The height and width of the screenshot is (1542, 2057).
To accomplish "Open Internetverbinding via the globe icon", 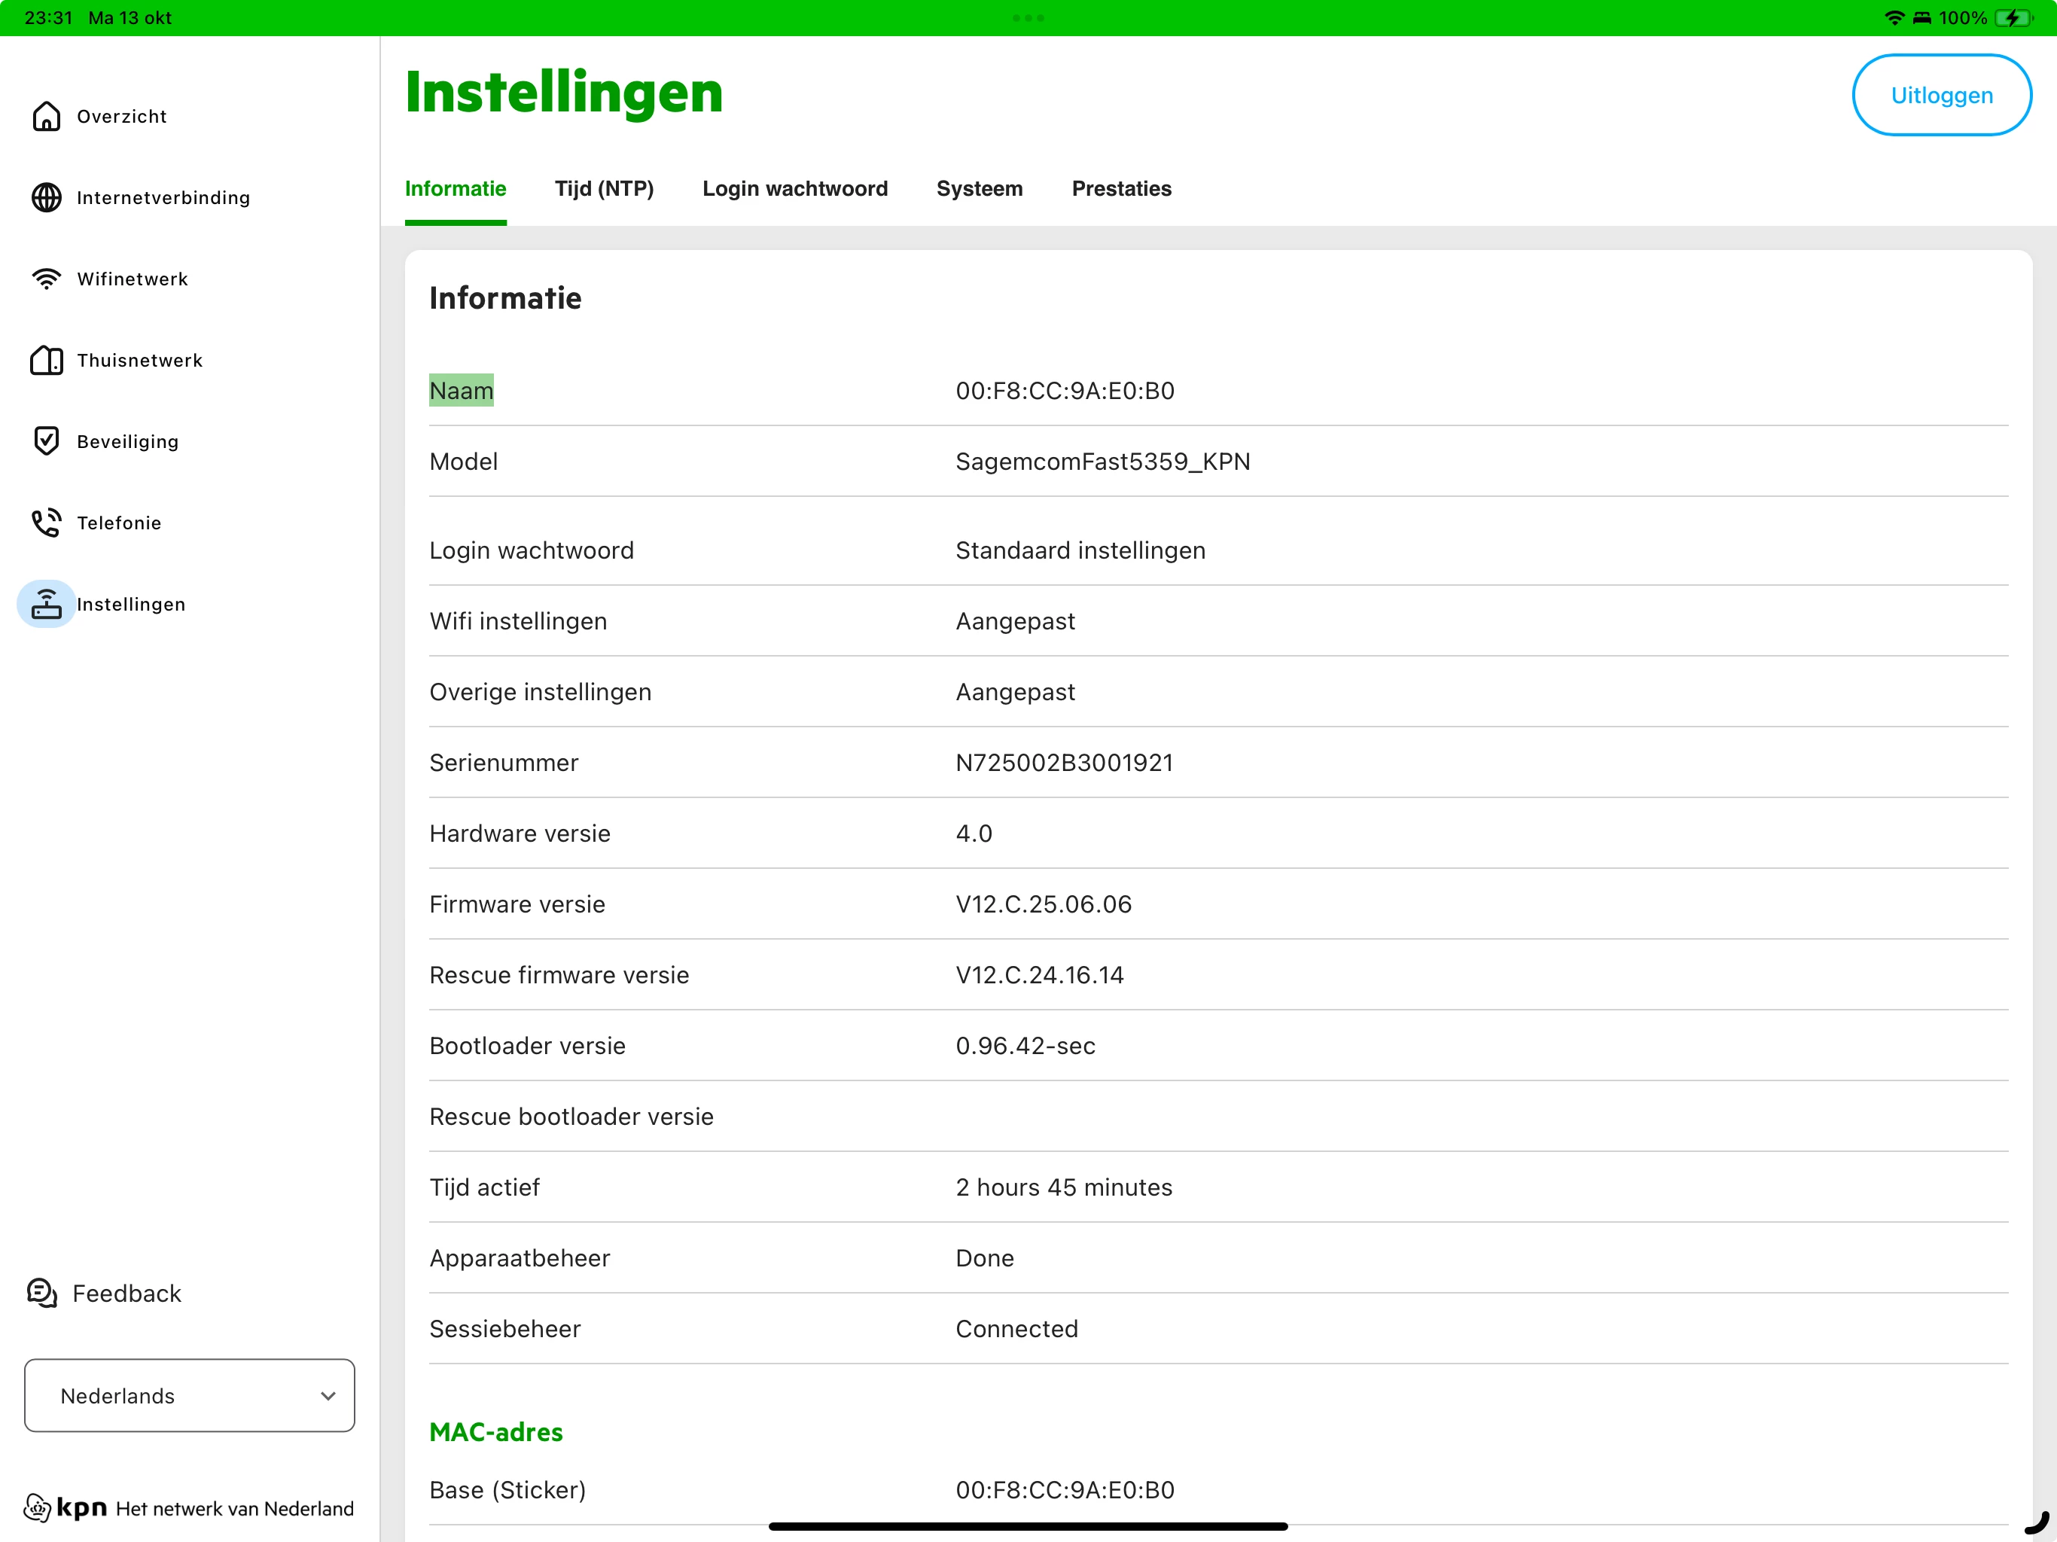I will 47,197.
